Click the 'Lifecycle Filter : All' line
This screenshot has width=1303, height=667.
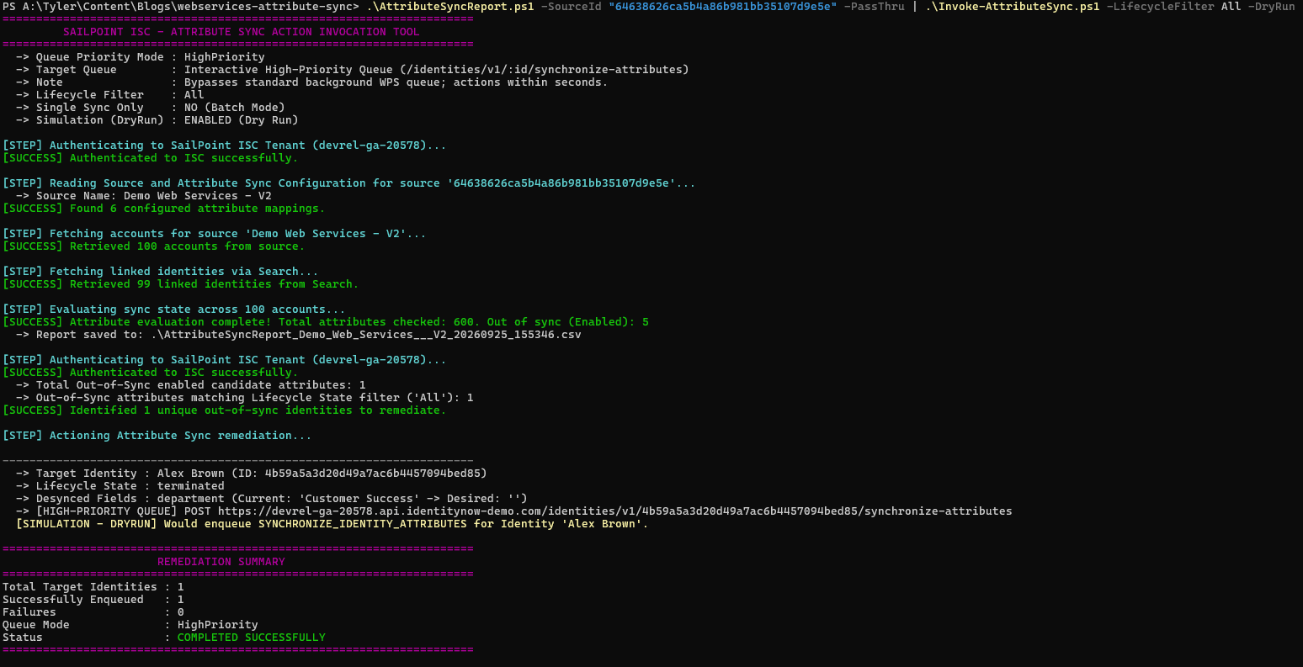(x=110, y=95)
